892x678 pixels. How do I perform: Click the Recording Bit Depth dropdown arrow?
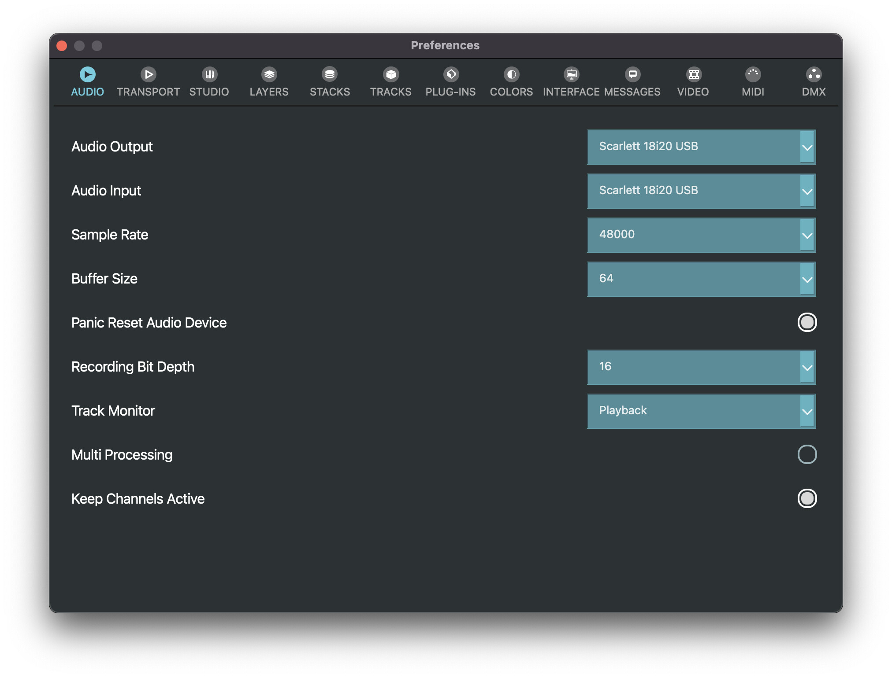[807, 367]
